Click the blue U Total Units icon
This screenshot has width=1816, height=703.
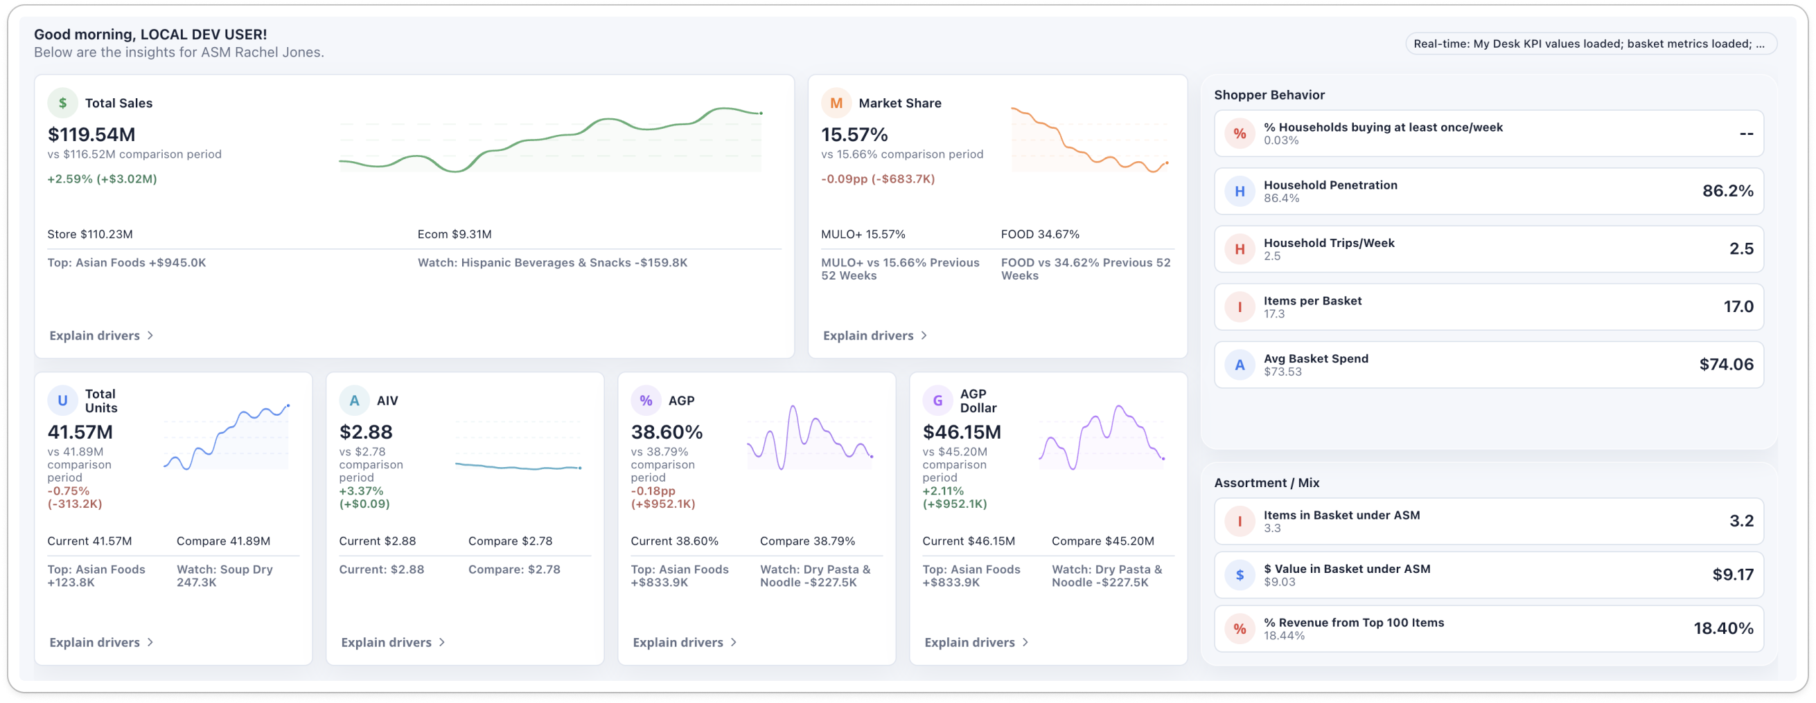pyautogui.click(x=63, y=401)
